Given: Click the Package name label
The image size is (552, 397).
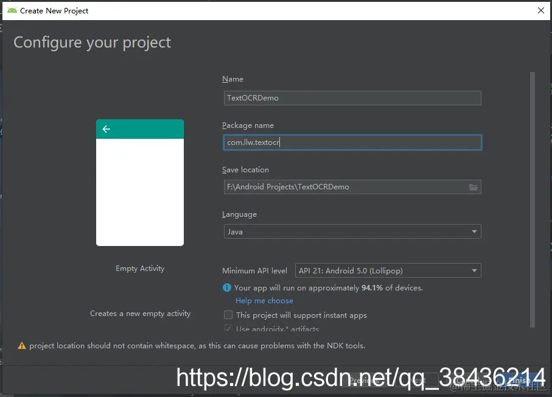Looking at the screenshot, I should coord(248,125).
